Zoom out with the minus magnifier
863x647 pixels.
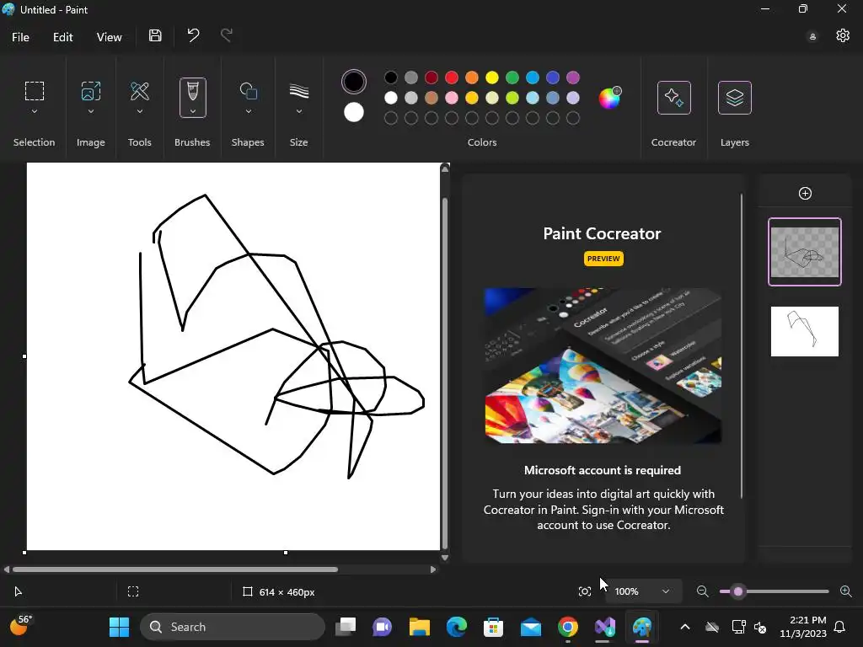pos(702,591)
